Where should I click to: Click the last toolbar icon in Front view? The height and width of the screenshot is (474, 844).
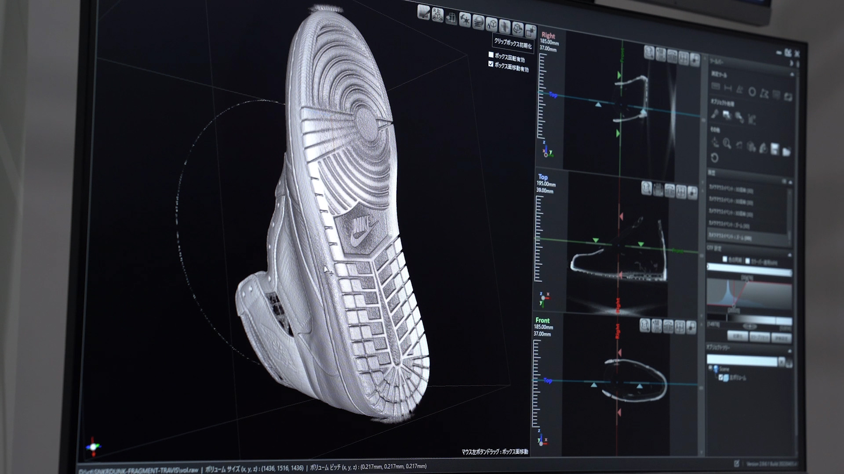click(x=691, y=327)
